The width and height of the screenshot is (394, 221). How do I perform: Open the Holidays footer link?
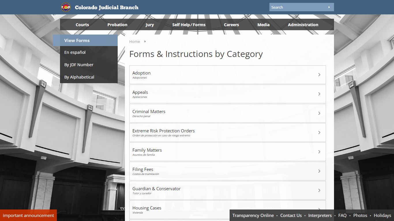[x=382, y=215]
